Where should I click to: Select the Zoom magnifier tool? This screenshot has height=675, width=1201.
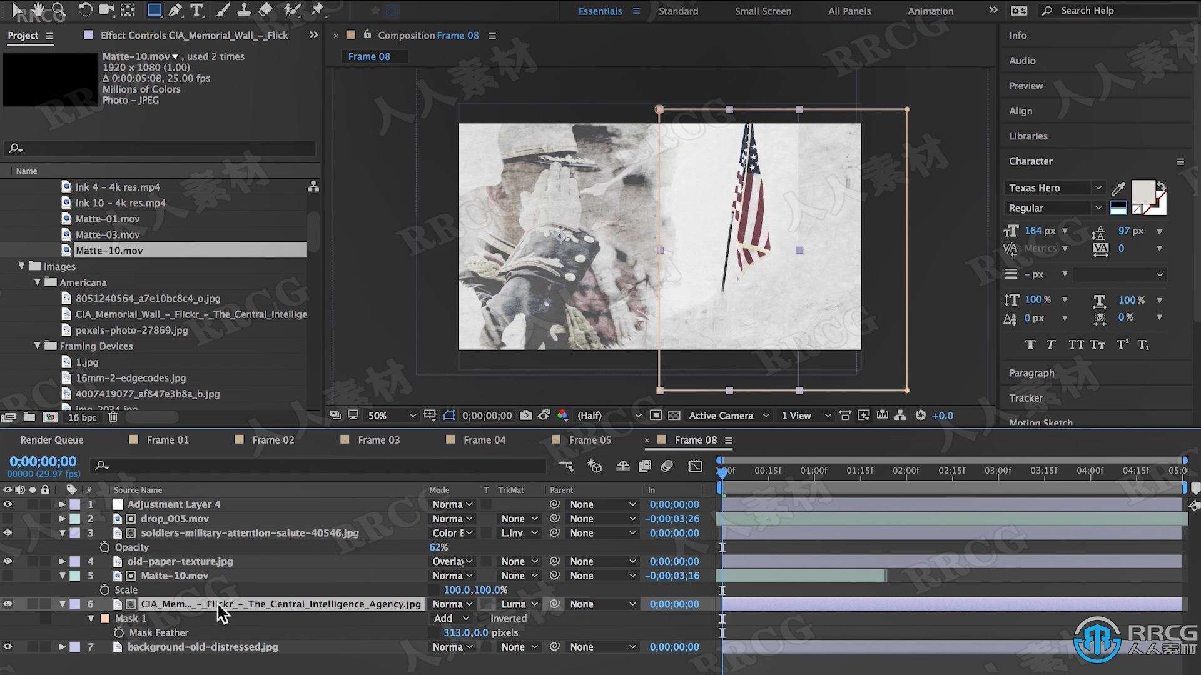(x=58, y=10)
